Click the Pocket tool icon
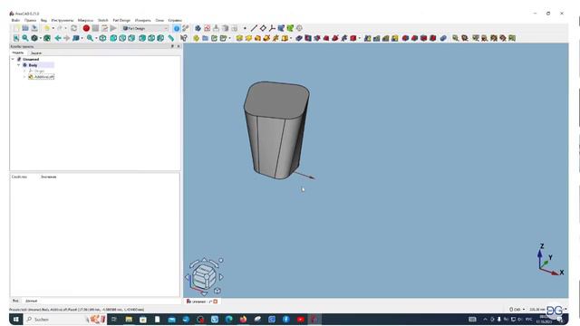 click(299, 38)
